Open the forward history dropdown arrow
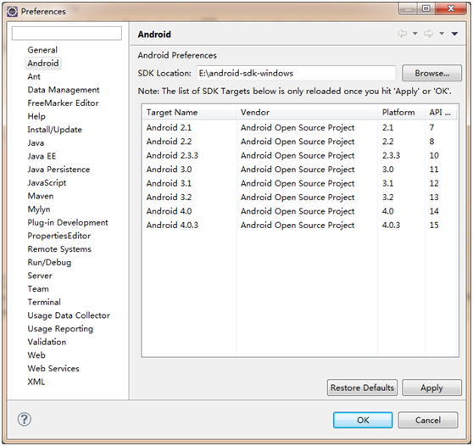 tap(442, 34)
